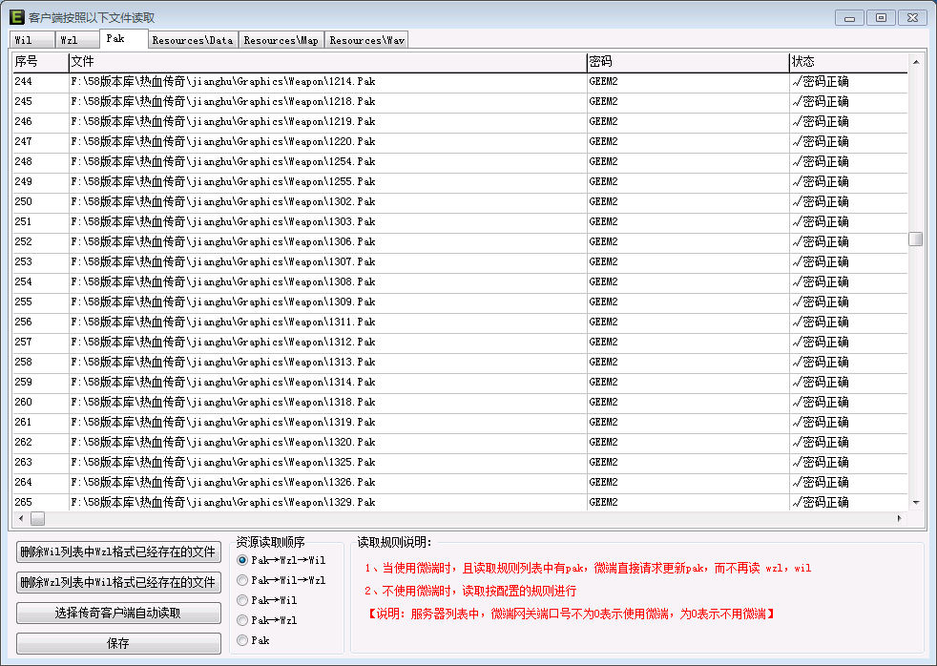Viewport: 937px width, 666px height.
Task: Click the vertical scrollbar down arrow
Action: pos(915,503)
